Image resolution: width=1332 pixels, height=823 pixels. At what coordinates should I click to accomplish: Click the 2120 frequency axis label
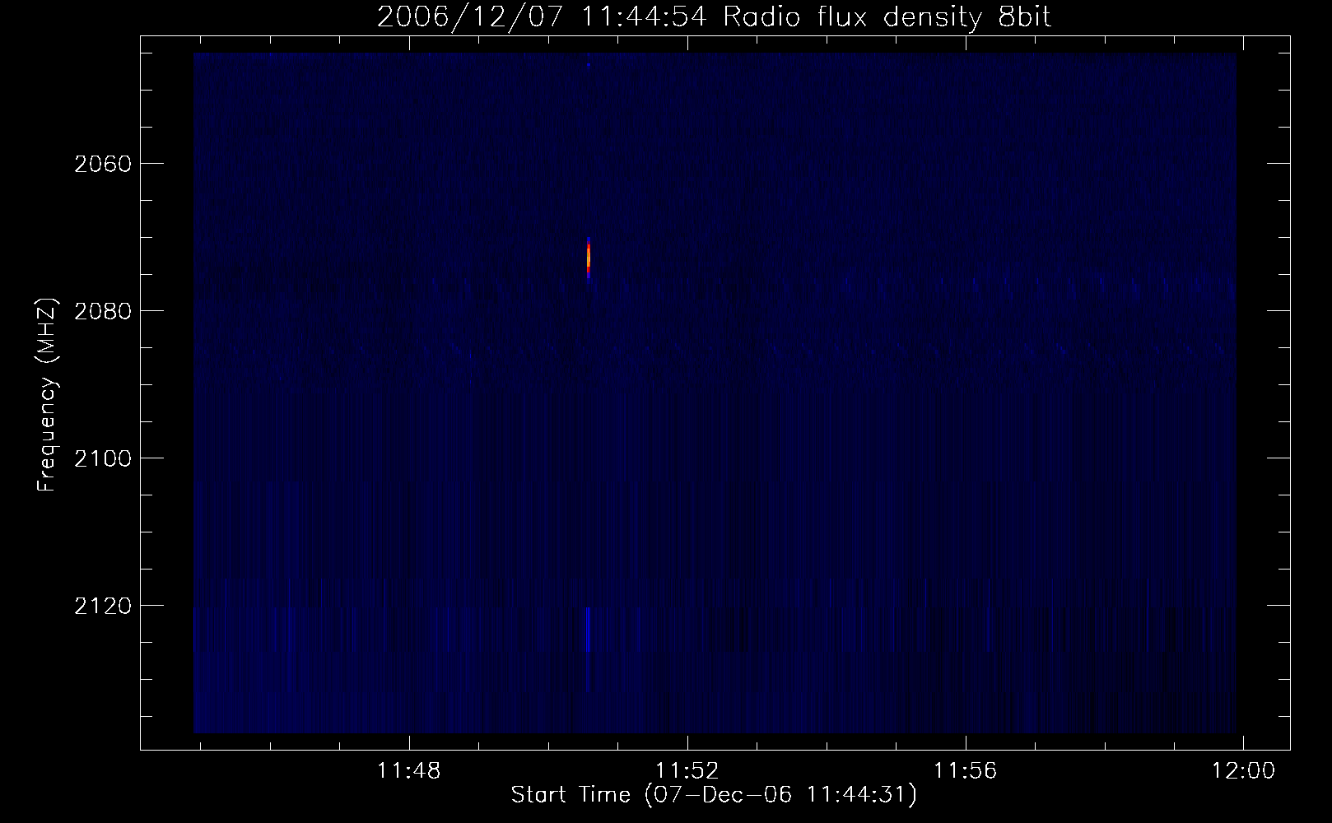[x=103, y=606]
